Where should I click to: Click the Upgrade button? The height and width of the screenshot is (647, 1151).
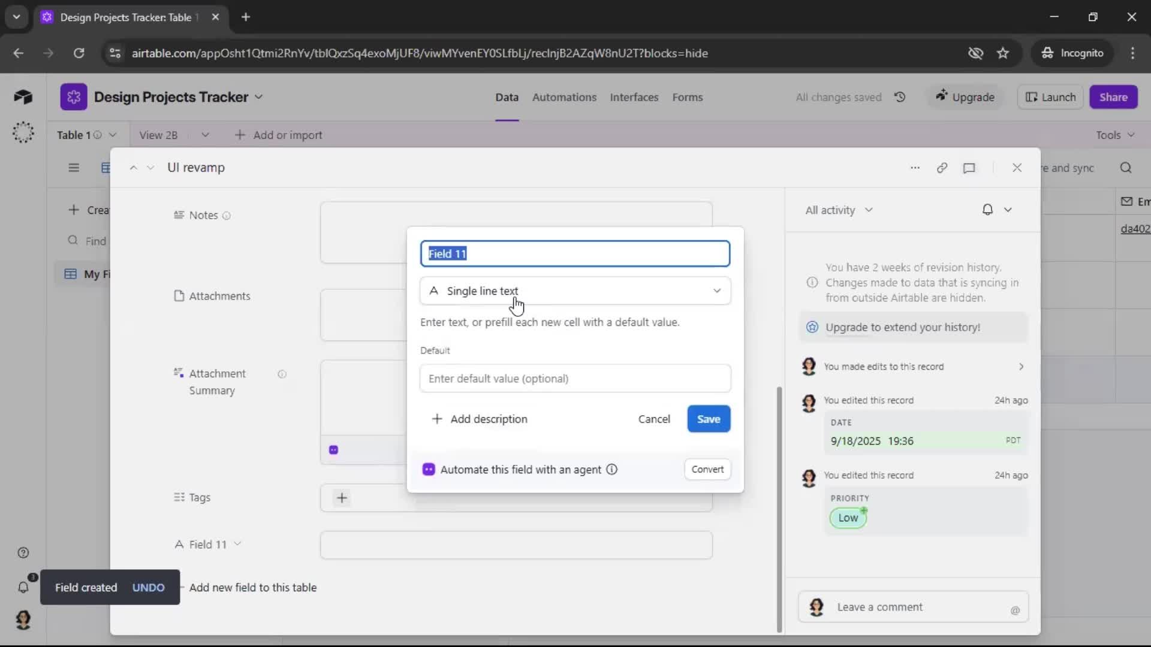pos(965,97)
